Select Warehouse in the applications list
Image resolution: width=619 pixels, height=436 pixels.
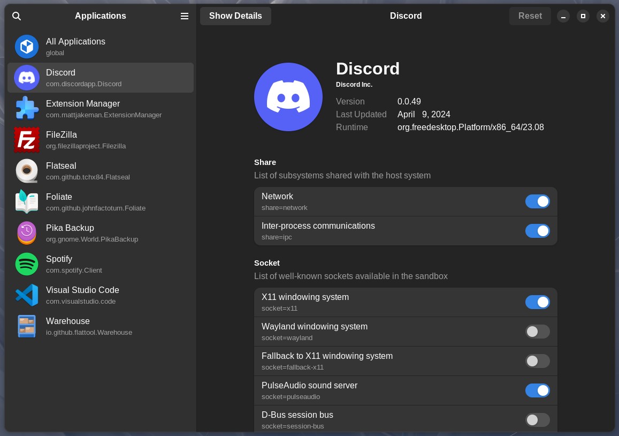[101, 326]
